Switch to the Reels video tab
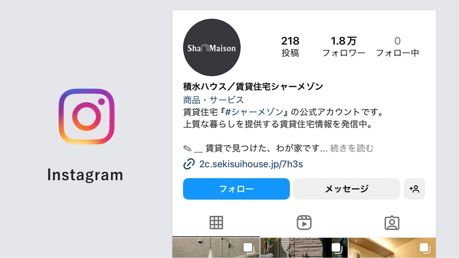This screenshot has height=258, width=459. [304, 223]
